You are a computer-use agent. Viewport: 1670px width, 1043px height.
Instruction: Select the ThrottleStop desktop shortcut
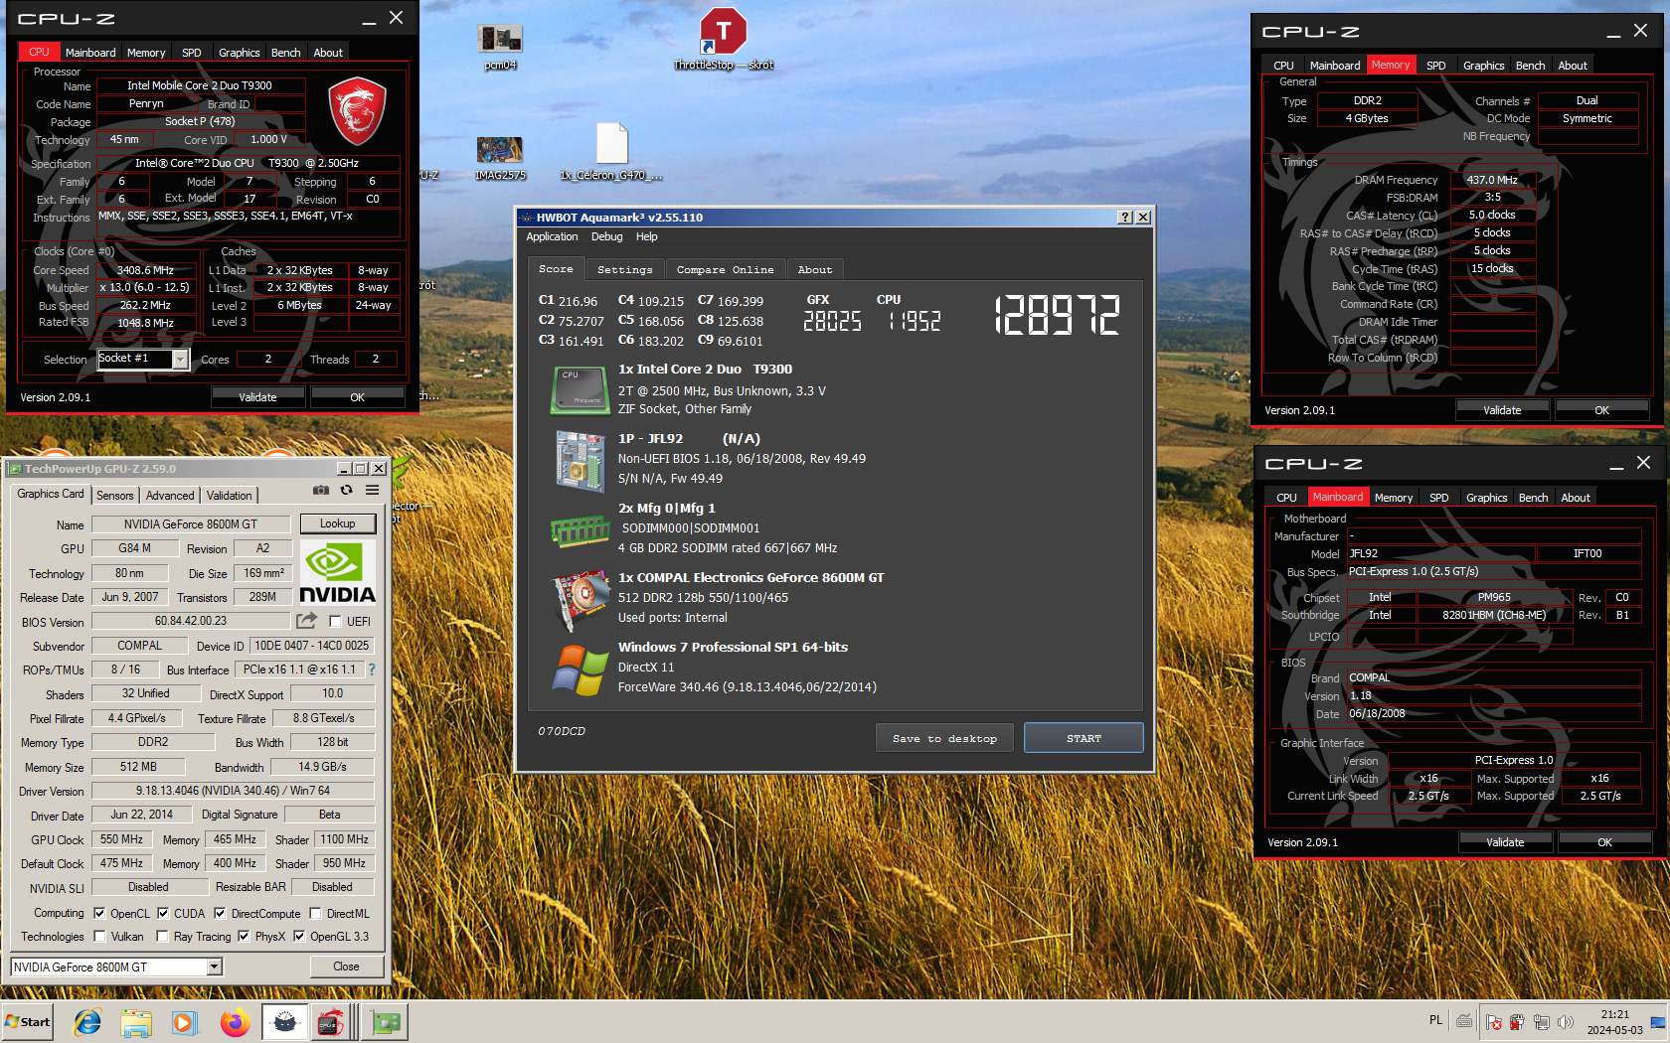(x=723, y=40)
